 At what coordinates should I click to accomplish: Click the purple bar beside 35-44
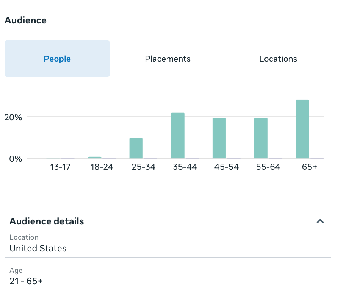[193, 158]
